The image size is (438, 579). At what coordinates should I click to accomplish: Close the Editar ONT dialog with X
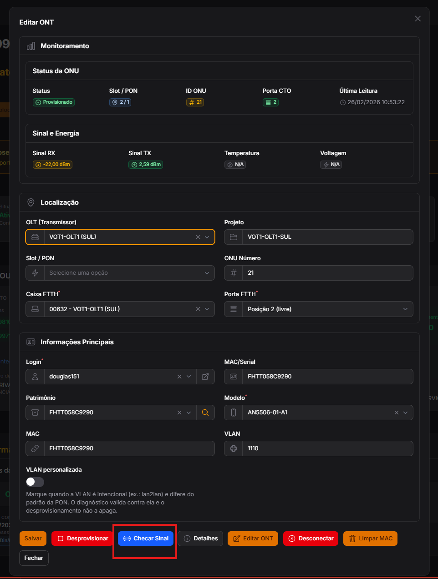pyautogui.click(x=418, y=19)
